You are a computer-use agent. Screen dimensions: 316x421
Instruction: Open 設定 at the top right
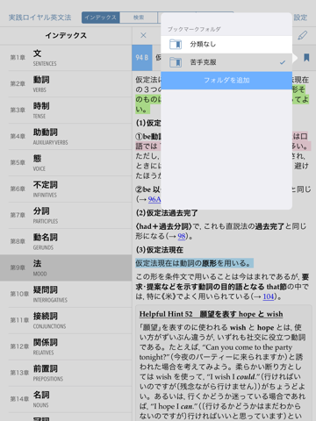pos(300,18)
